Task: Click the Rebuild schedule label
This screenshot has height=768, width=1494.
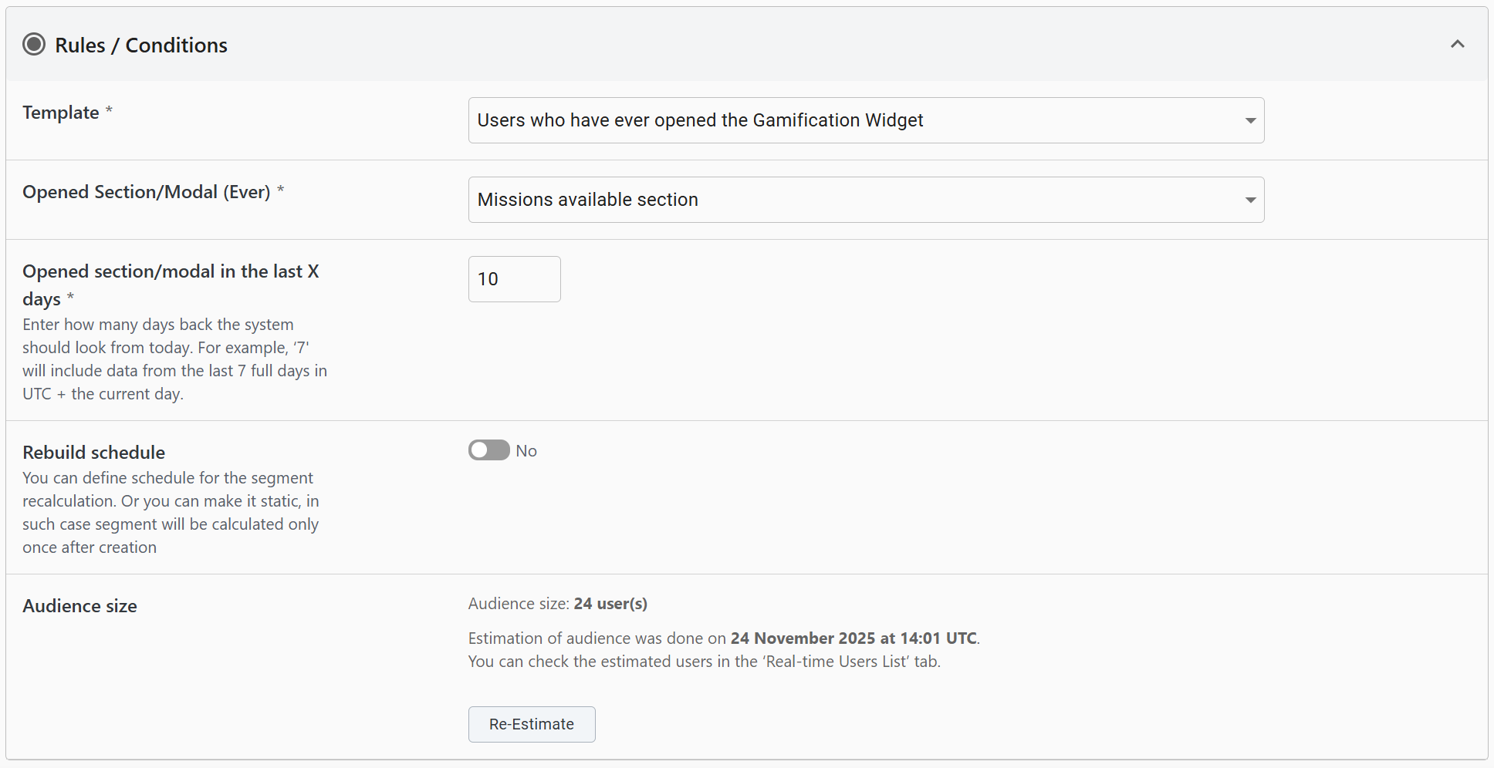Action: click(94, 453)
